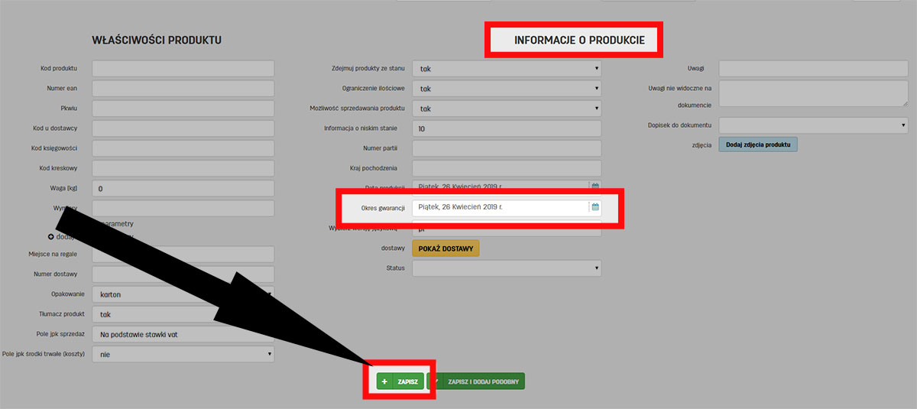917x409 pixels.
Task: Click the Uwagi text field
Action: point(812,69)
